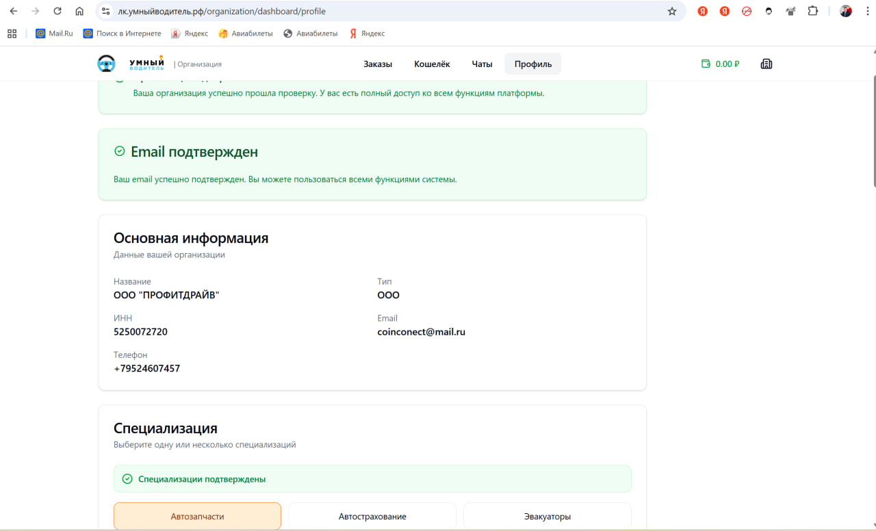Click the Специализации подтверждены check icon

click(127, 479)
